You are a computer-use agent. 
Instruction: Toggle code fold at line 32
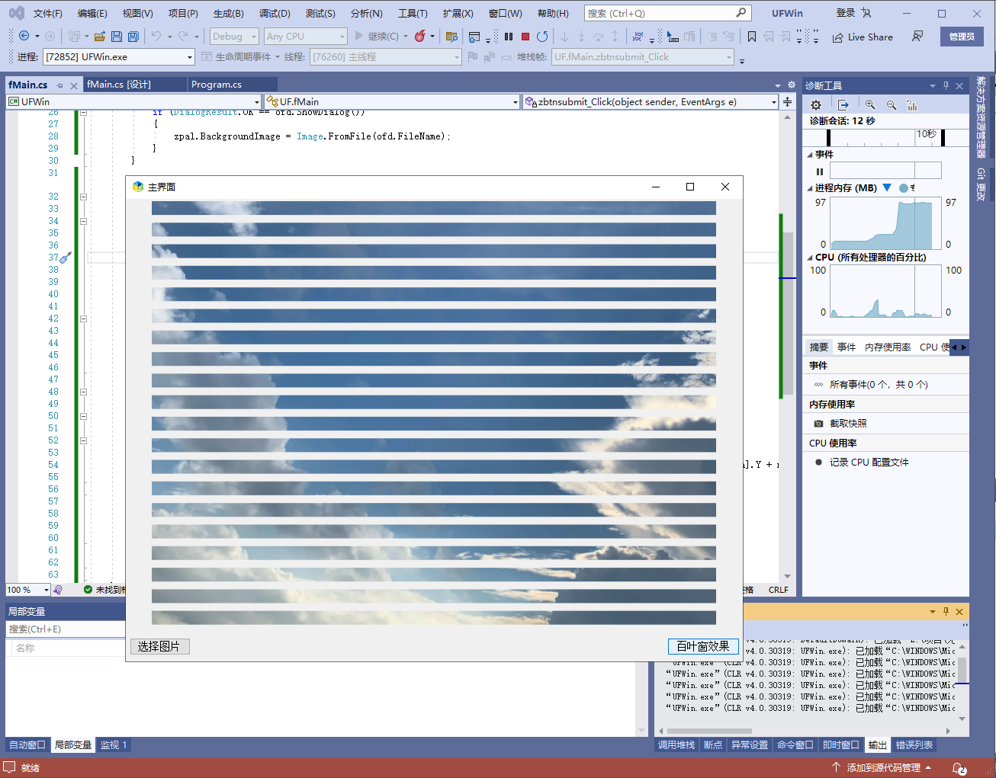click(x=83, y=197)
